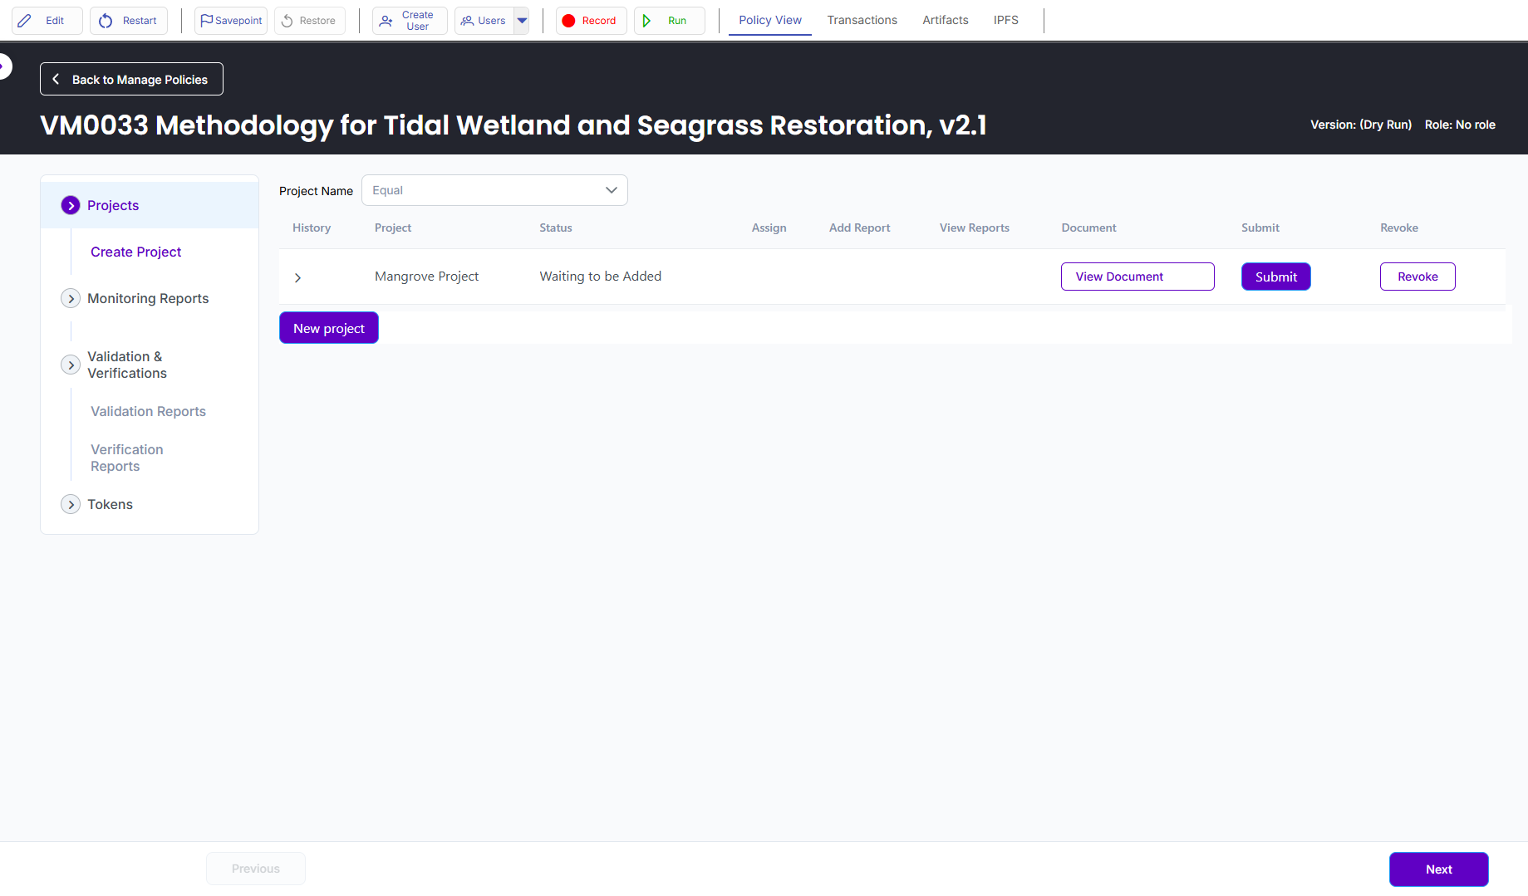Go to the IPFS tab
The image size is (1528, 896).
1005,20
